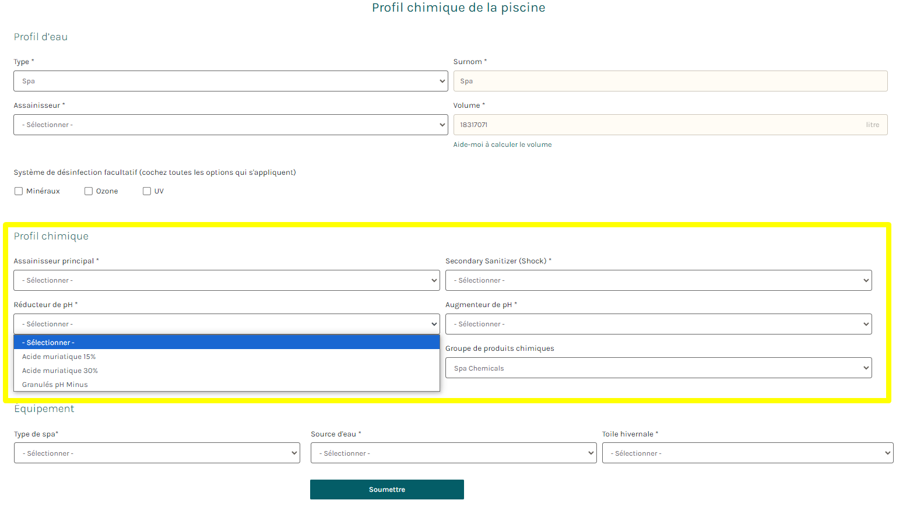Screen dimensions: 917x507
Task: Open the Type dropdown showing Spa
Action: 230,81
